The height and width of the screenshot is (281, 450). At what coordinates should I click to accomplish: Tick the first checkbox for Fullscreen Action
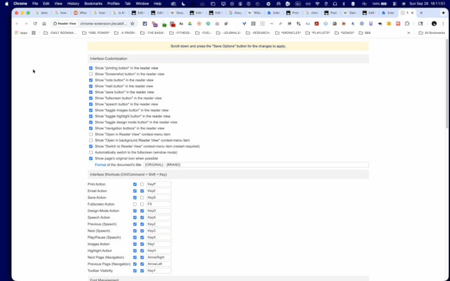click(135, 204)
